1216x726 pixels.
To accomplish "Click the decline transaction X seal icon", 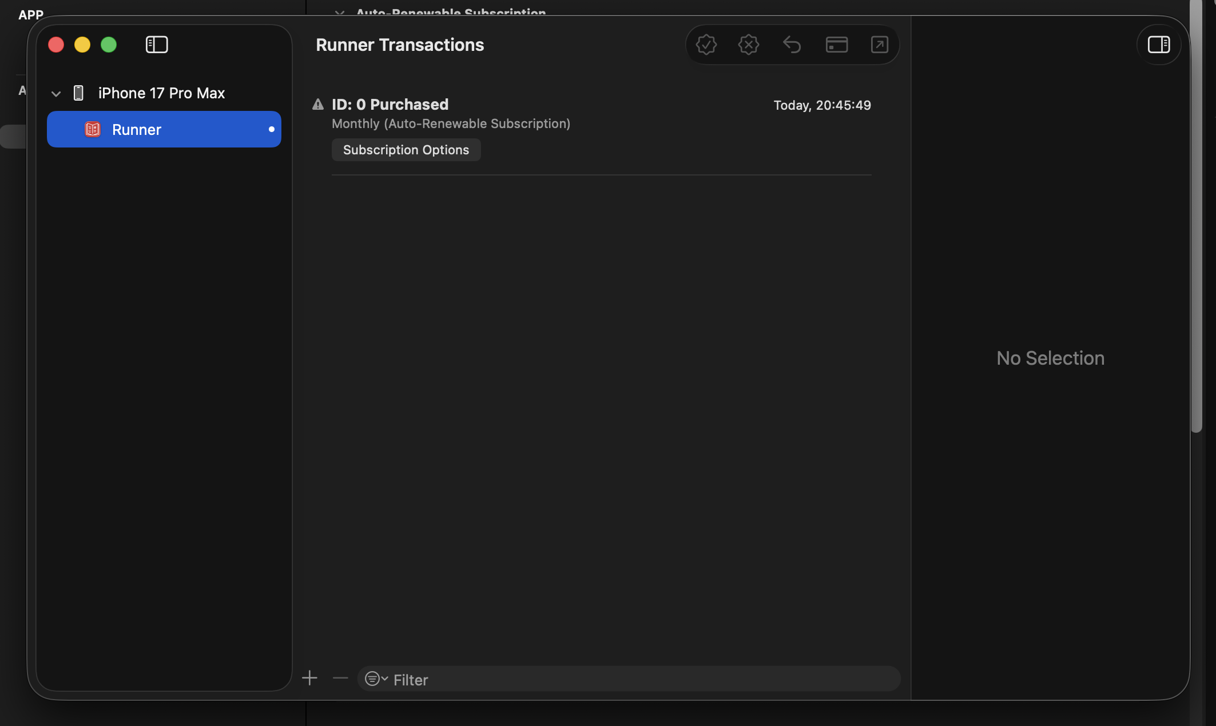I will pos(749,45).
